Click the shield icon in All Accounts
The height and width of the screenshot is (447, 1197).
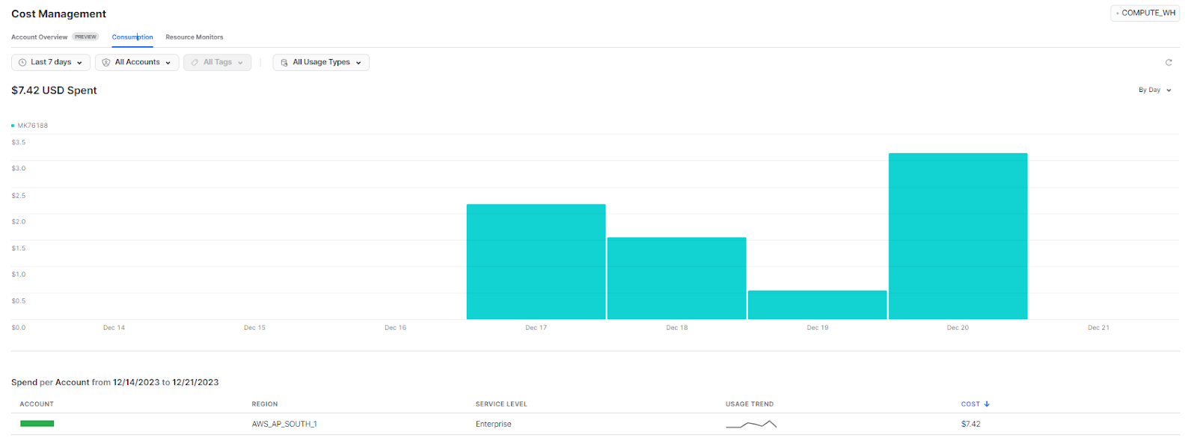pyautogui.click(x=106, y=63)
